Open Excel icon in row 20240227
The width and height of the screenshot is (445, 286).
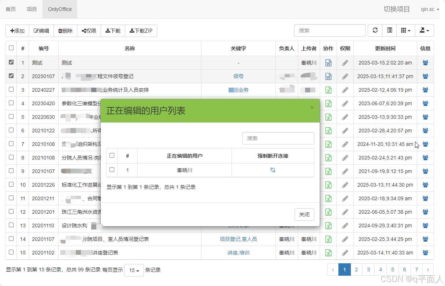click(329, 90)
